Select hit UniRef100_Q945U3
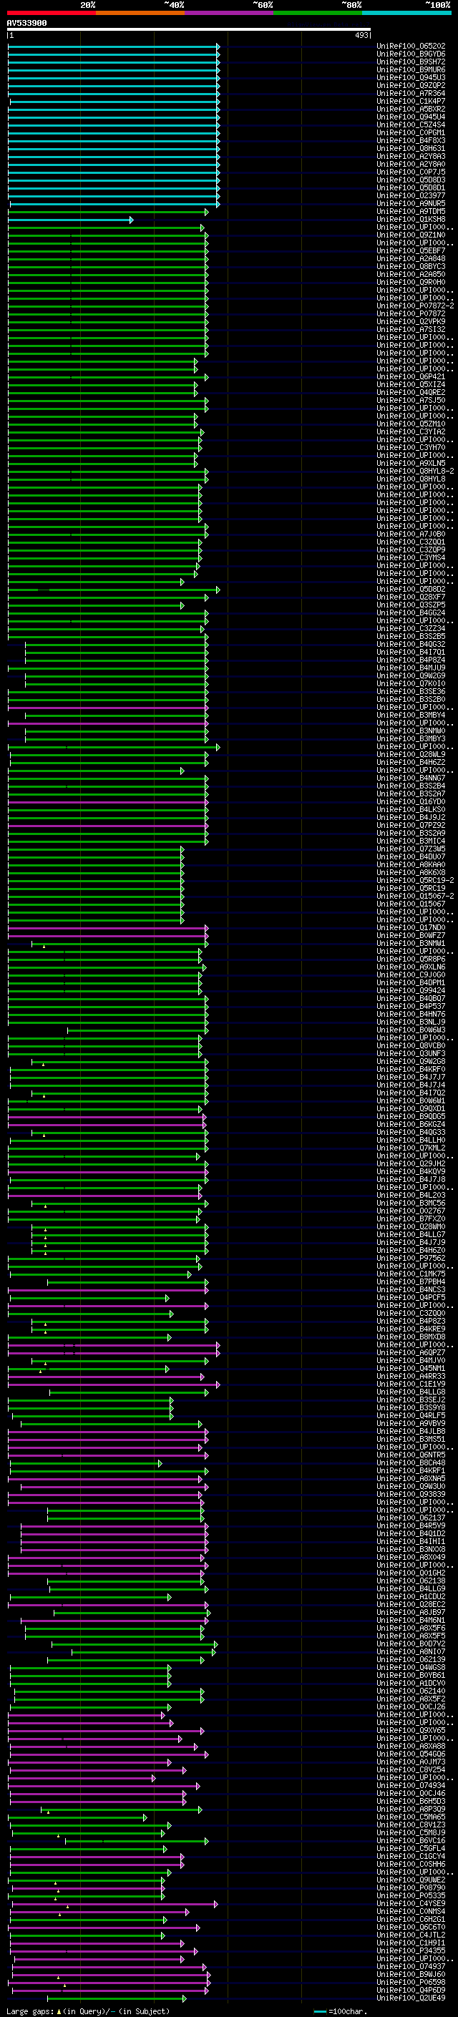This screenshot has height=2017, width=458. (411, 77)
